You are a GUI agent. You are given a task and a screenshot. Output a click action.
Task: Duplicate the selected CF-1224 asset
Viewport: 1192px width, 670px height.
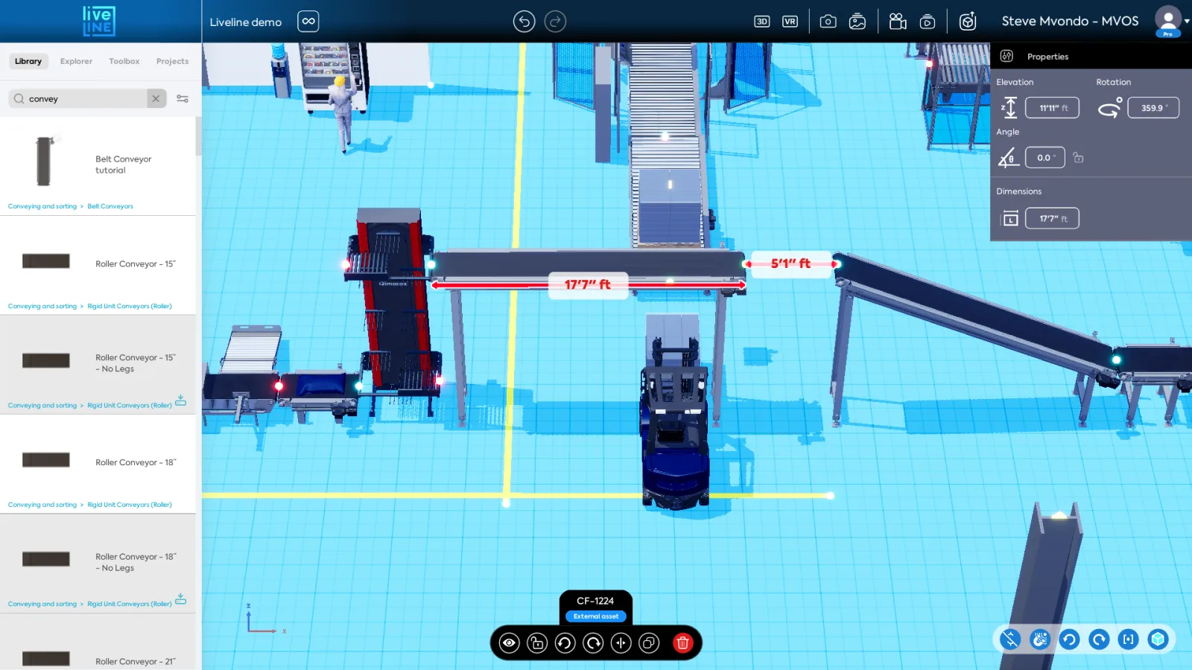pyautogui.click(x=650, y=643)
